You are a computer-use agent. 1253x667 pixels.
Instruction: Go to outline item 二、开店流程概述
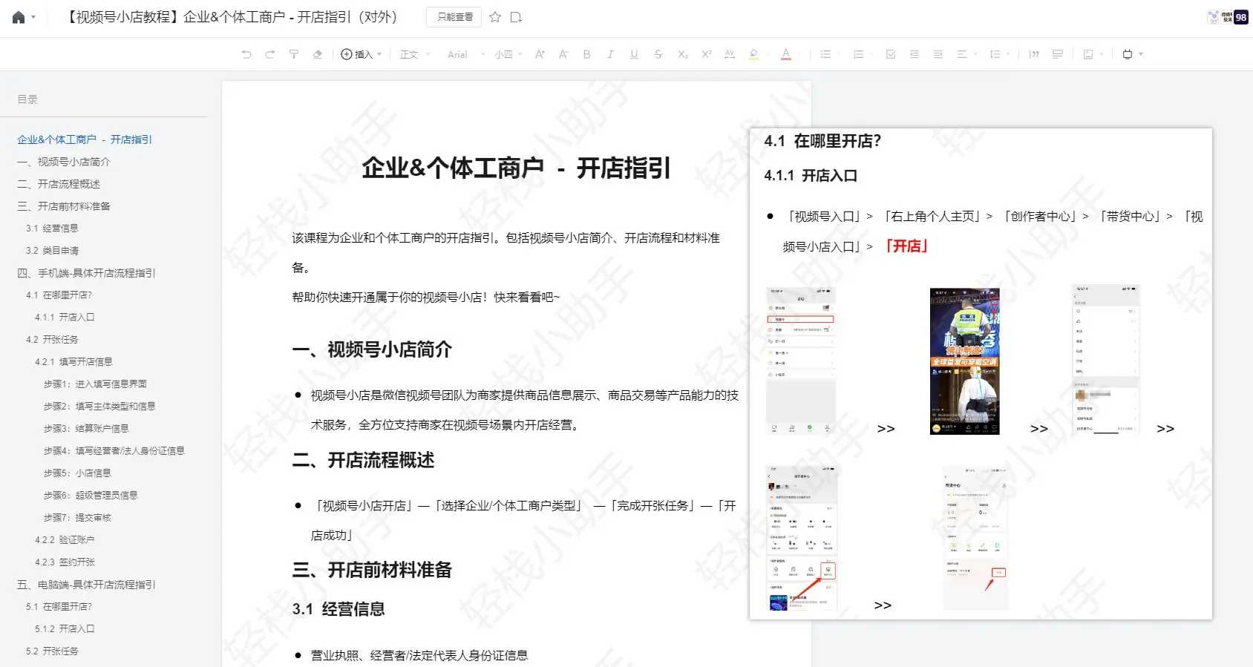[x=68, y=184]
